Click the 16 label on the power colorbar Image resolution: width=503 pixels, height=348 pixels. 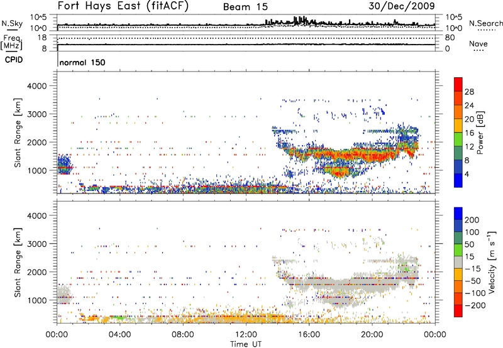click(469, 133)
